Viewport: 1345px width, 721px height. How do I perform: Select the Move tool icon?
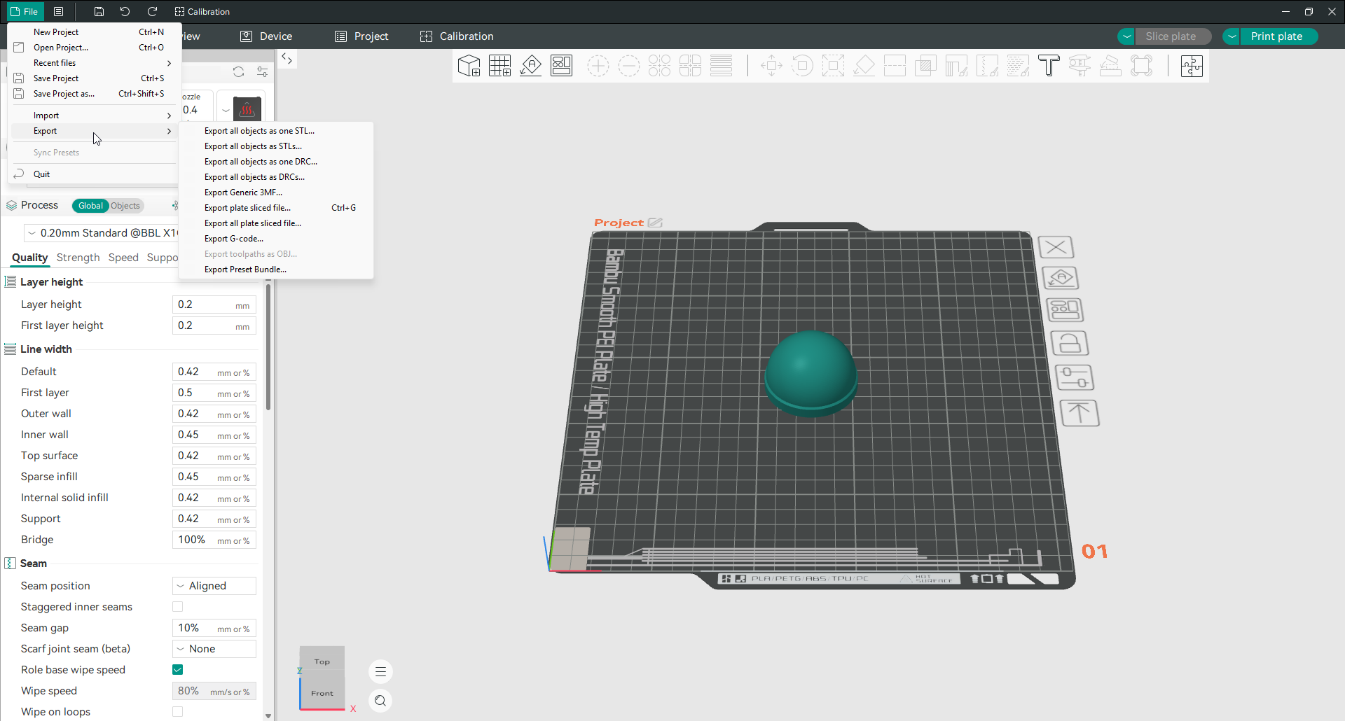click(x=771, y=66)
